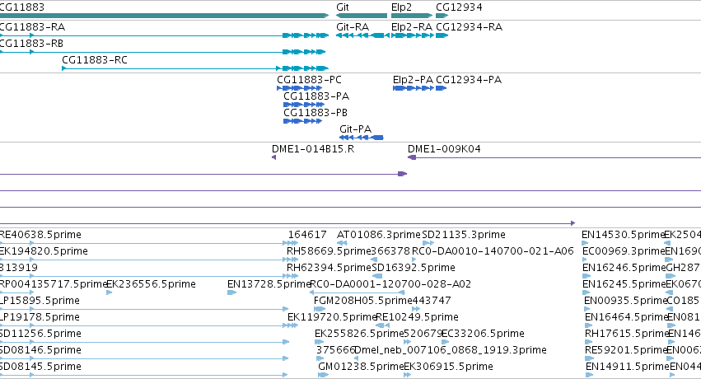Click the EK306915.5prime EST label
Screen dimensions: 701x379
tap(448, 367)
